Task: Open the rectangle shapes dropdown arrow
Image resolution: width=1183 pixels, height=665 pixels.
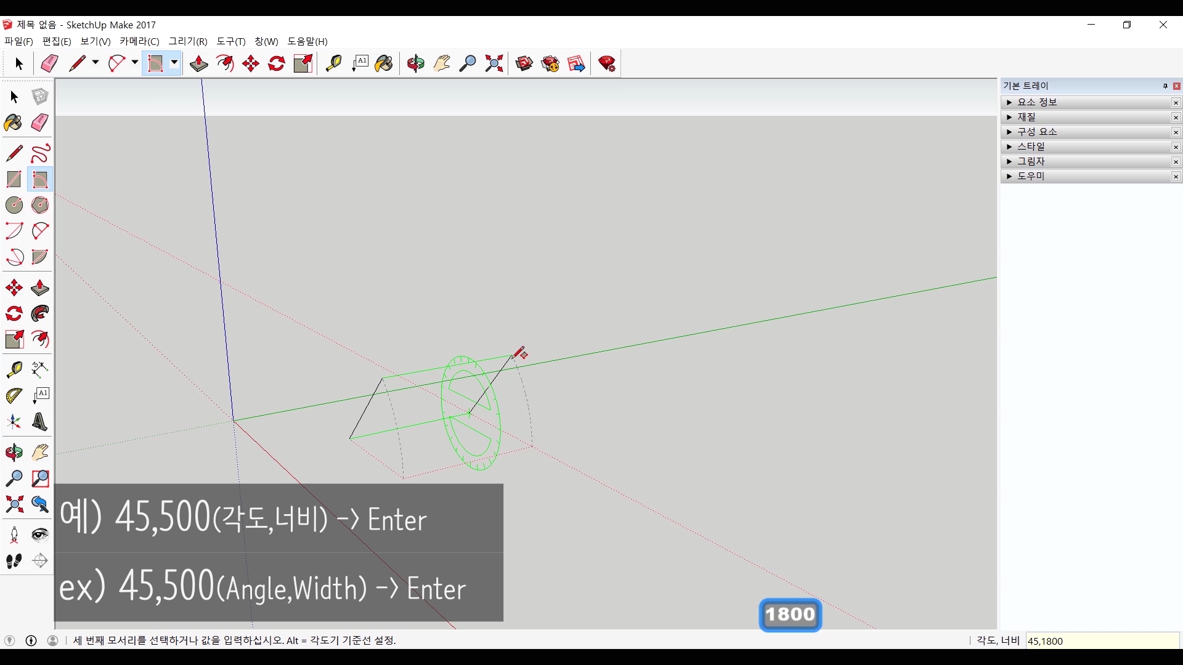Action: 174,63
